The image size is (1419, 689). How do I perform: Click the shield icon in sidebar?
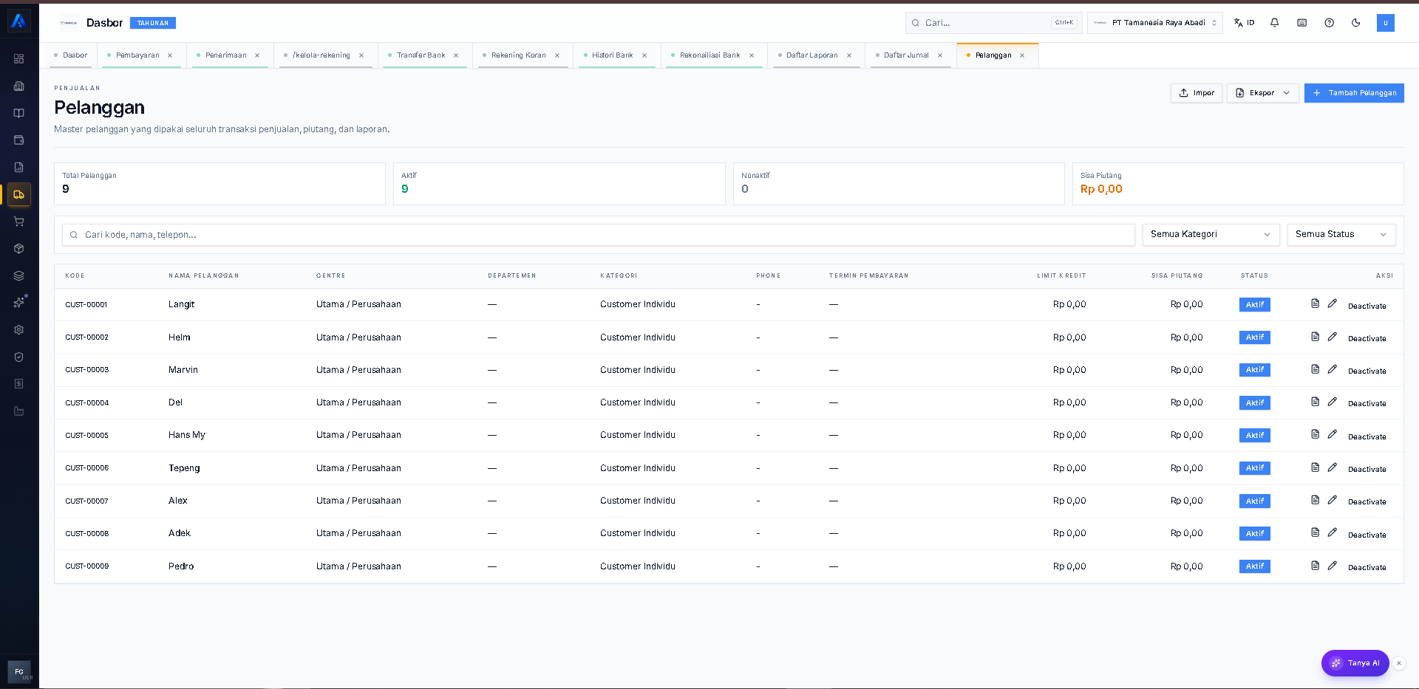pos(19,357)
